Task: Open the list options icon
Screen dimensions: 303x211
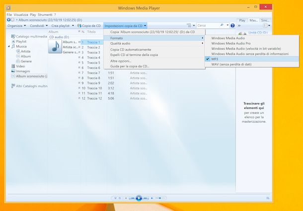Action: [x=265, y=25]
